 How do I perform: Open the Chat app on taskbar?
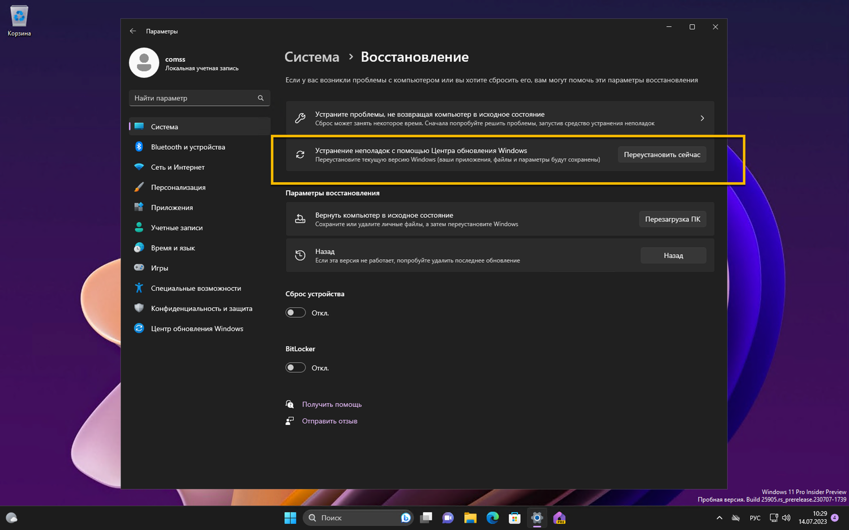tap(448, 518)
